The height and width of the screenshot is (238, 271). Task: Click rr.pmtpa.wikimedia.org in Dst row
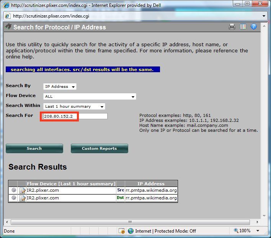[151, 198]
